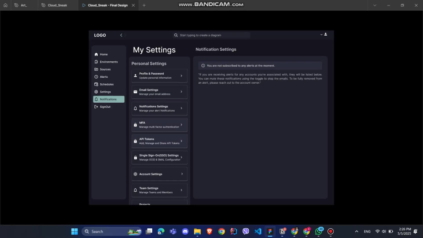423x238 pixels.
Task: Switch to the Art_ tab
Action: coord(24,5)
